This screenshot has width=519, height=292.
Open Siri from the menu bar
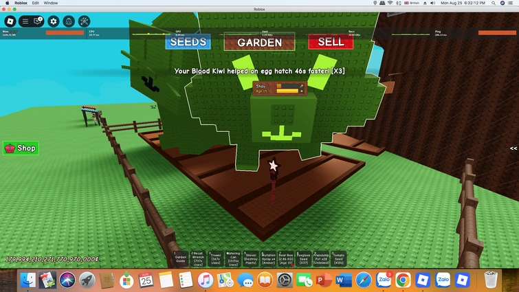(x=503, y=3)
